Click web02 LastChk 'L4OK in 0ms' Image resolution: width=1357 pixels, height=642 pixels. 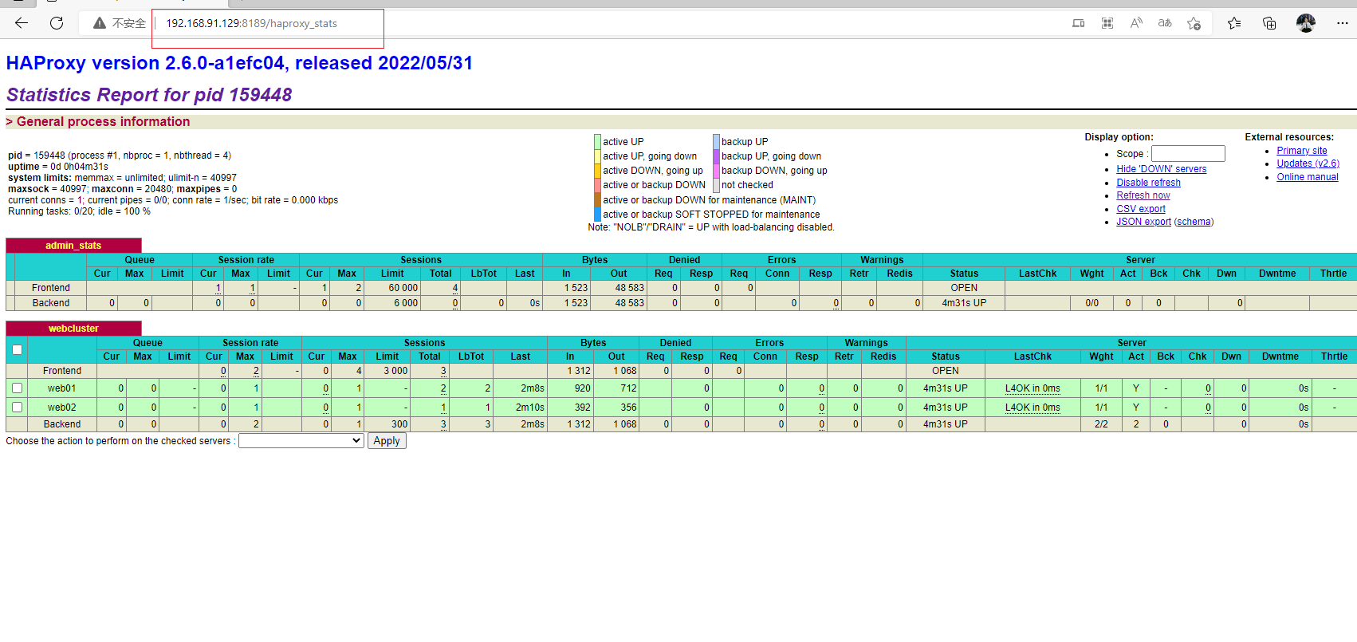1032,408
